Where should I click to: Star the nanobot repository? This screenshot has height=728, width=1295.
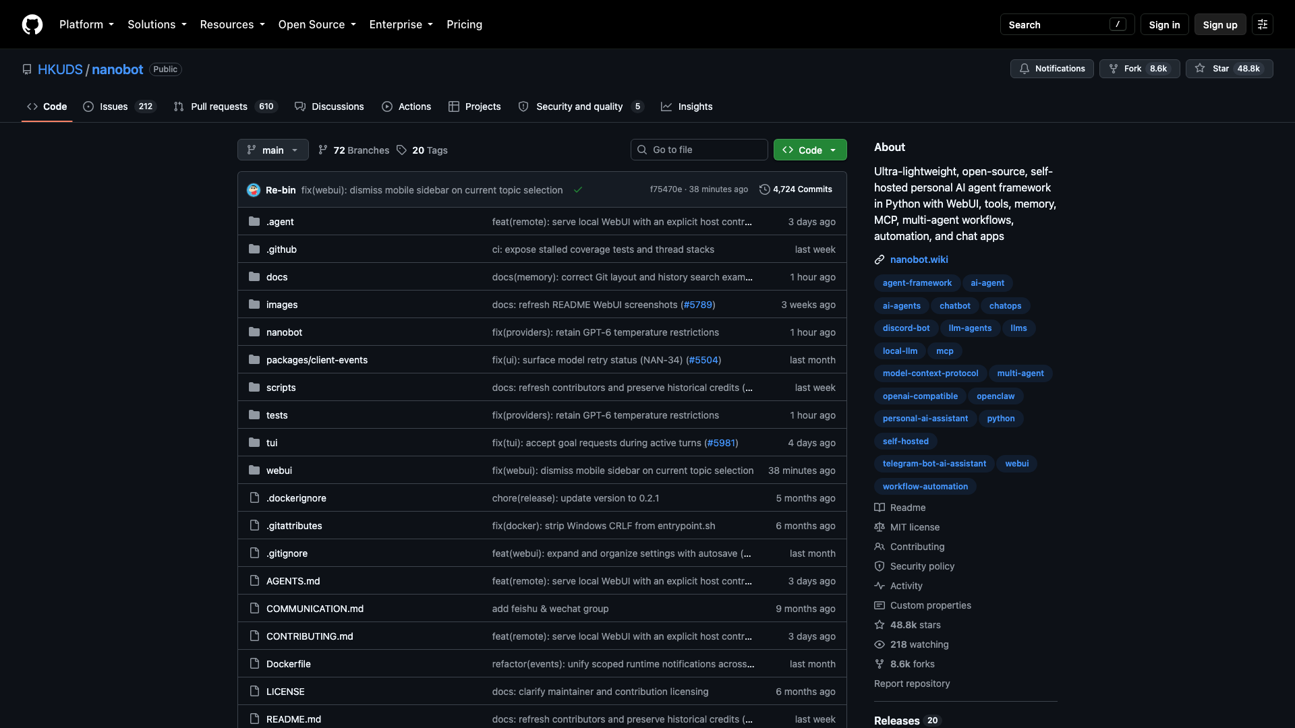[1229, 69]
